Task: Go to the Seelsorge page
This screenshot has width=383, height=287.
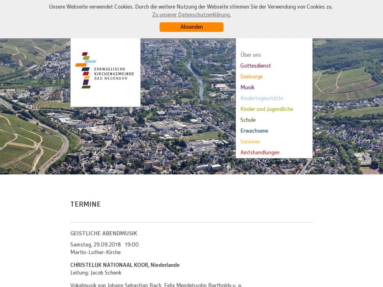Action: click(x=251, y=77)
